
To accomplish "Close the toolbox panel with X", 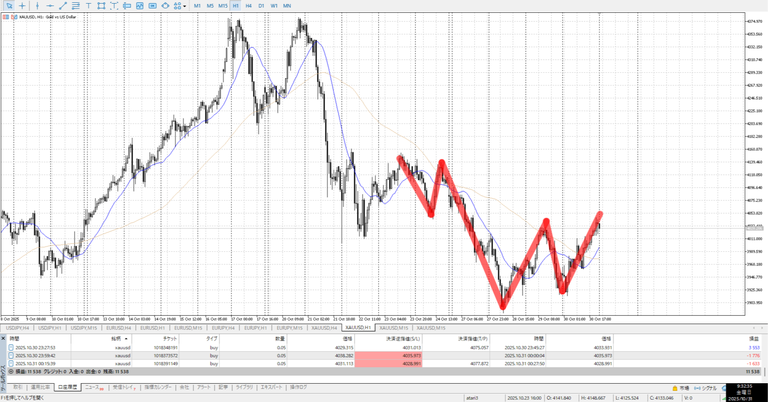I will coord(3,338).
